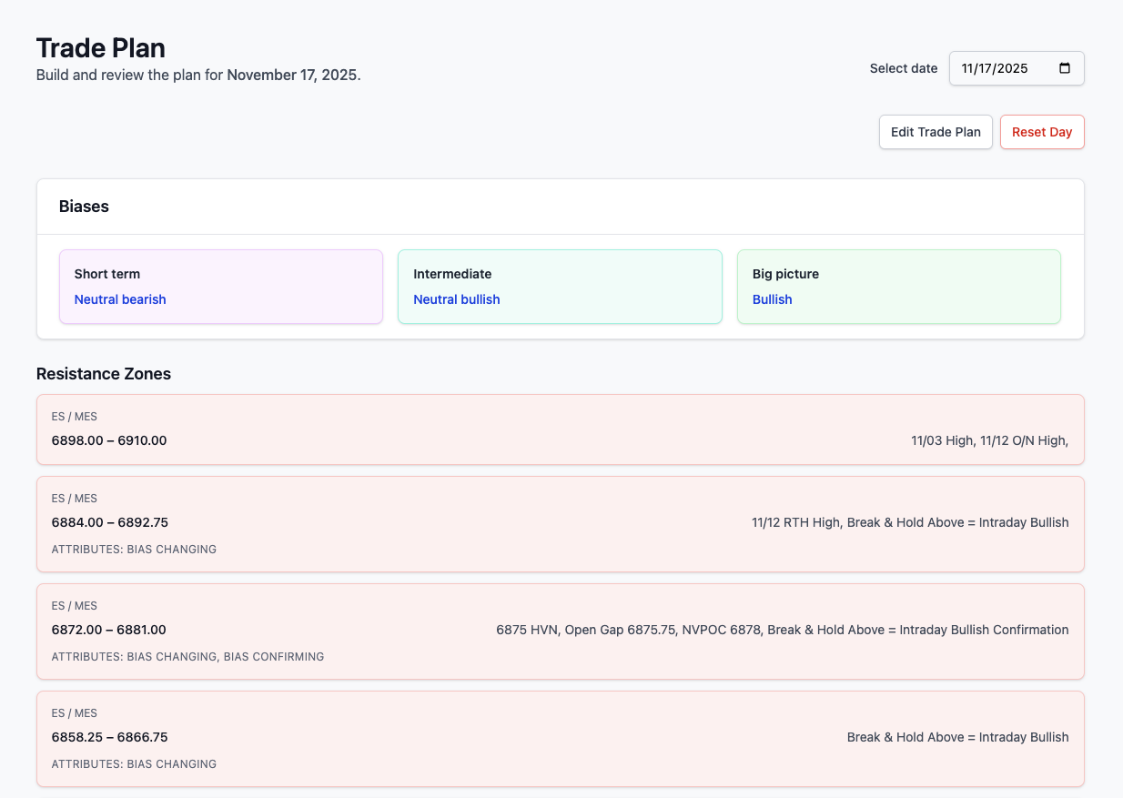
Task: Click the Resistance Zones section heading
Action: [104, 374]
